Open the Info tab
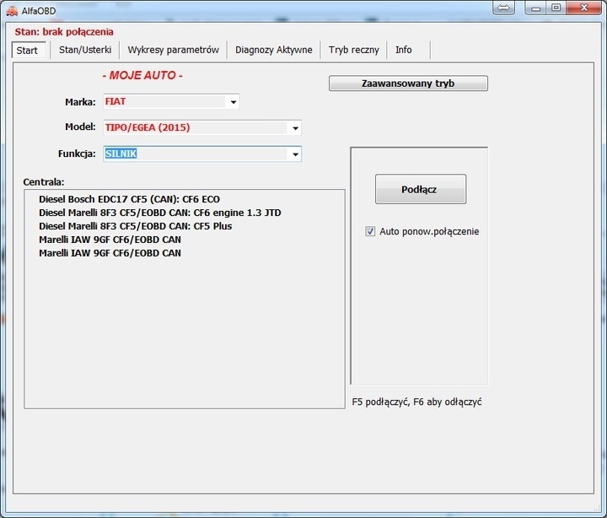The image size is (607, 518). pos(404,50)
